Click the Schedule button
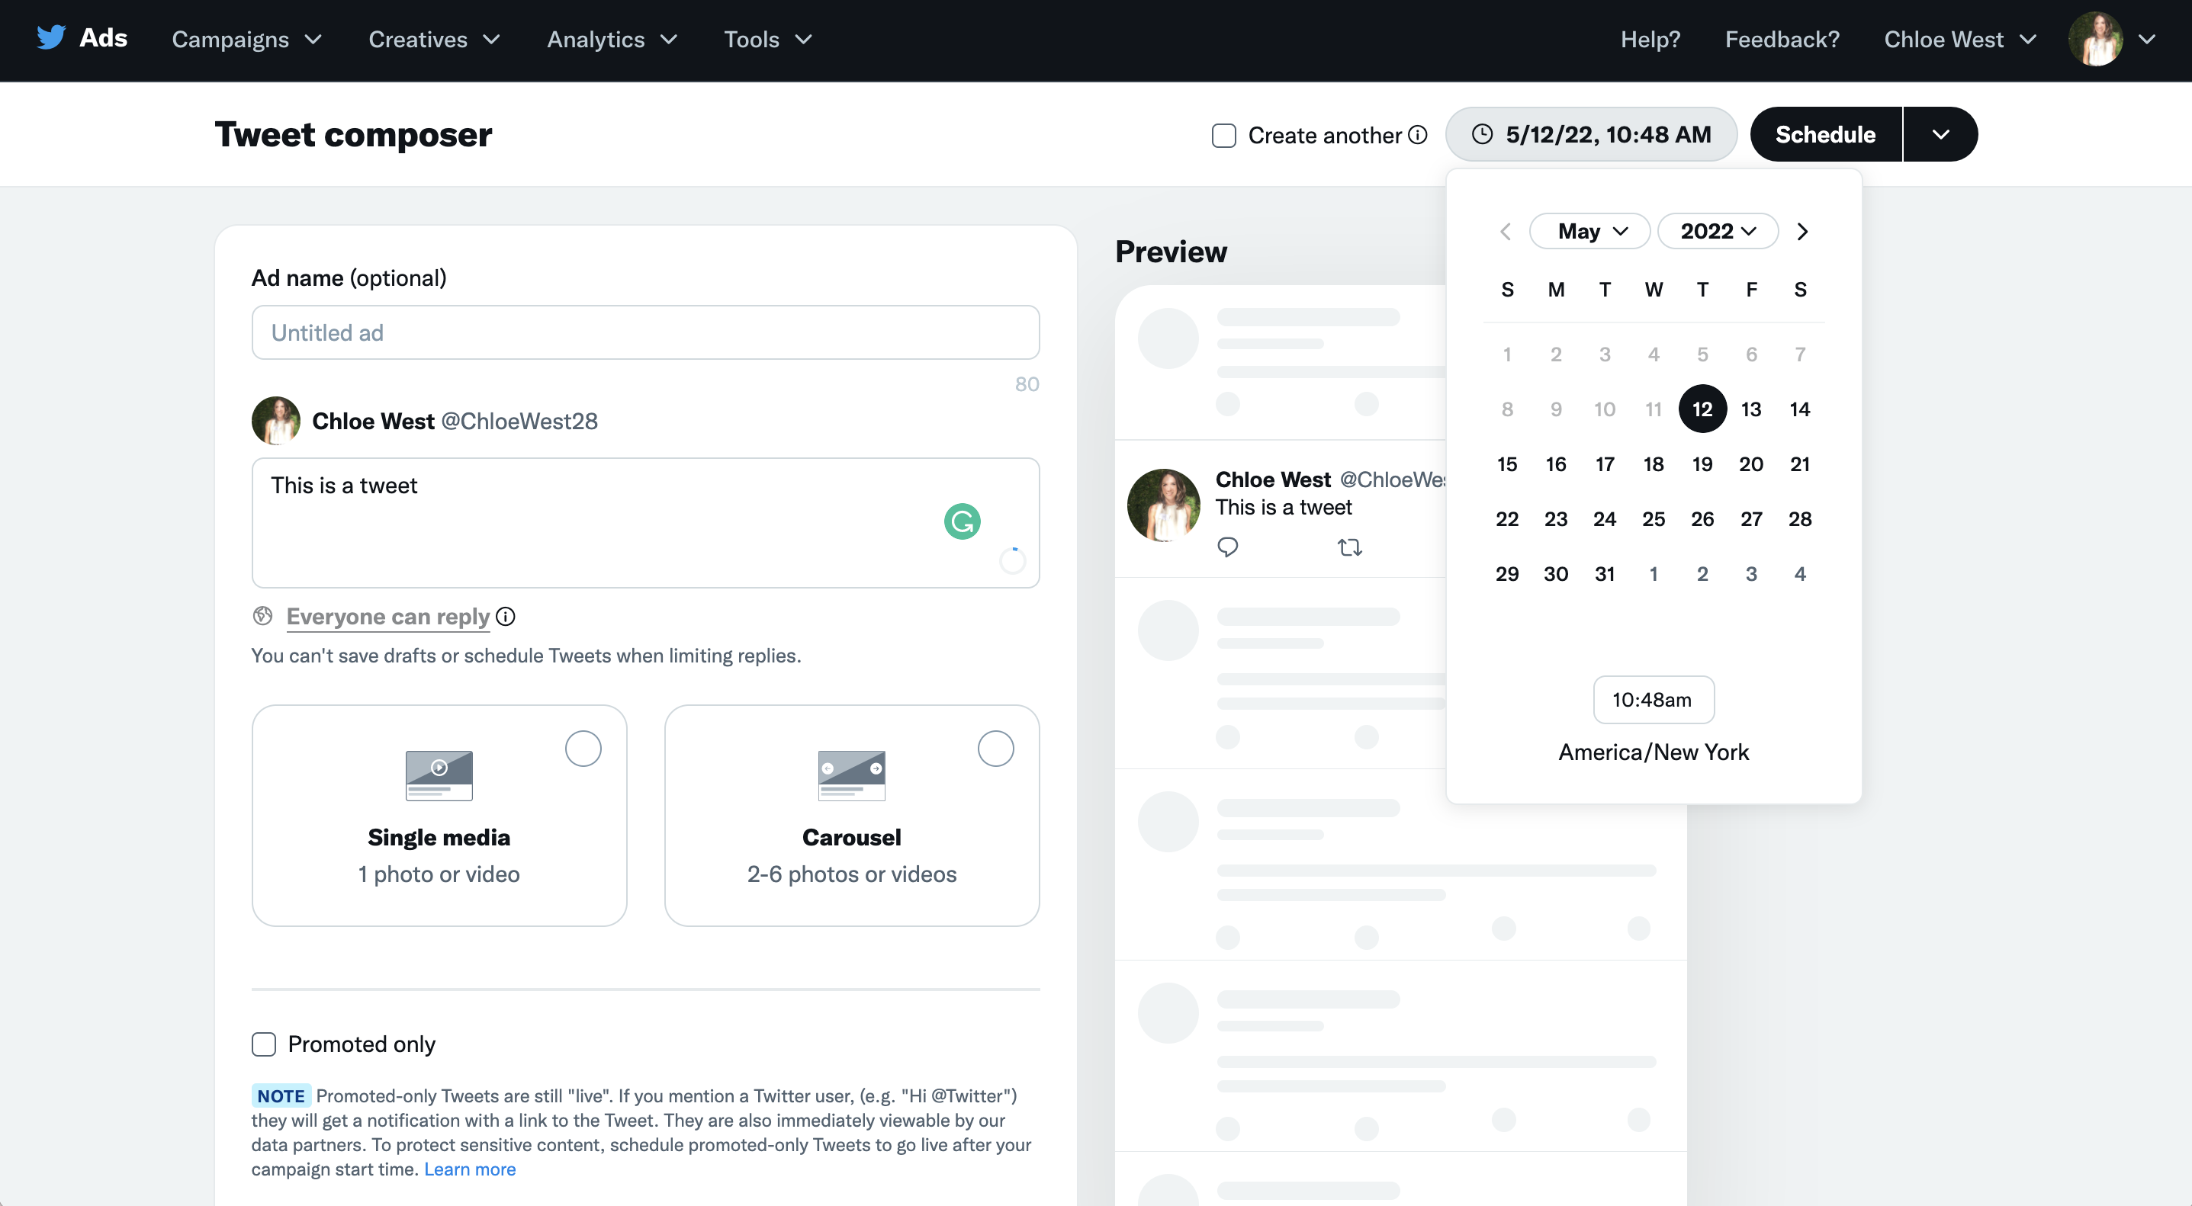Viewport: 2192px width, 1206px height. (1825, 134)
